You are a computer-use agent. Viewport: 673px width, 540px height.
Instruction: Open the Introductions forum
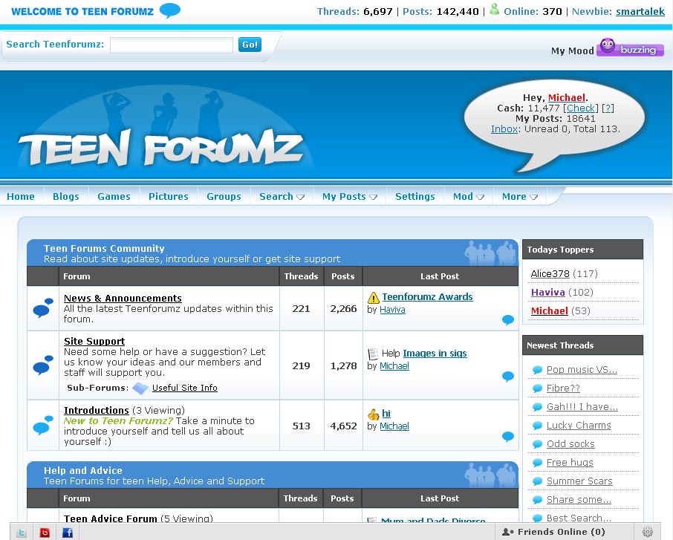[x=97, y=410]
